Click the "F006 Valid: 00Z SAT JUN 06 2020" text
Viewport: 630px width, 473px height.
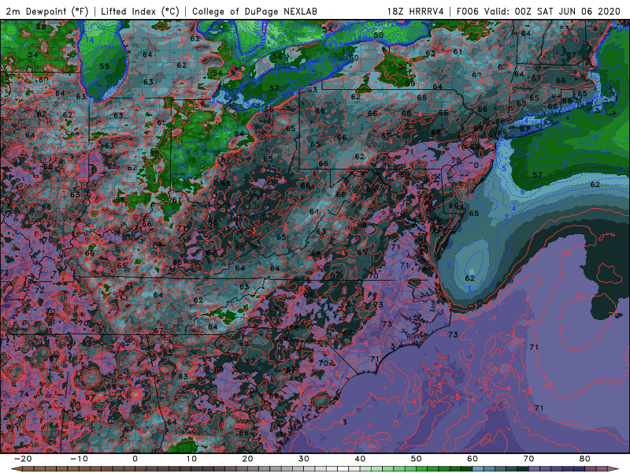pos(539,11)
